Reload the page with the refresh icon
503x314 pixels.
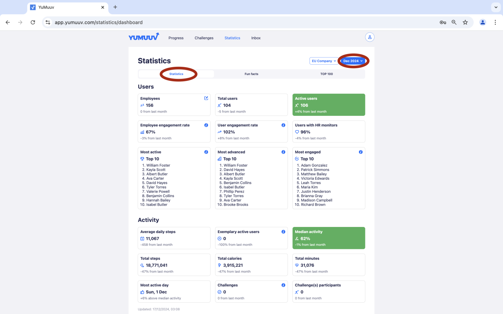click(x=33, y=22)
